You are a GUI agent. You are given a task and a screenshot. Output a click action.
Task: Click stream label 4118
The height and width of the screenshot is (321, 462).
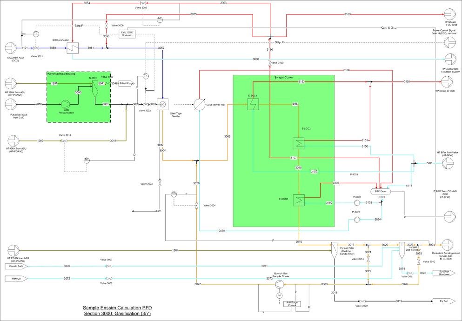(409, 186)
